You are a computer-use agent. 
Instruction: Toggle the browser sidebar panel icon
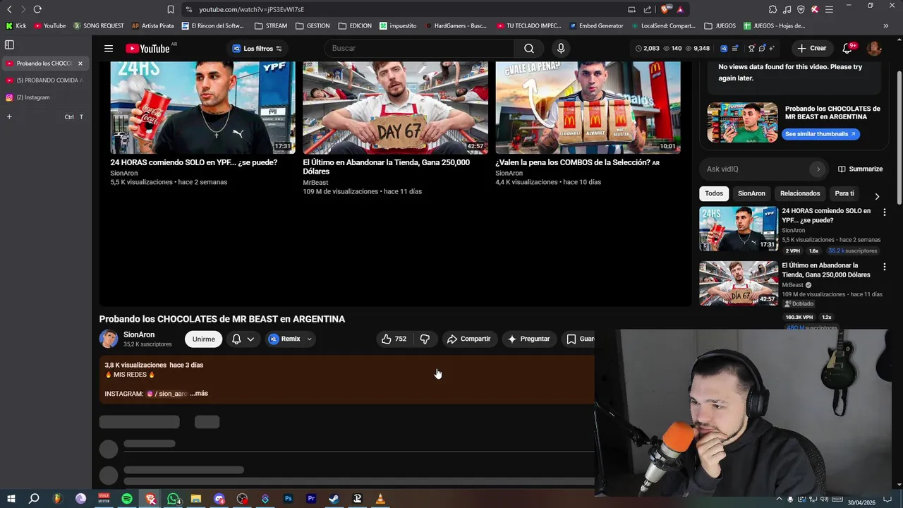[x=9, y=44]
